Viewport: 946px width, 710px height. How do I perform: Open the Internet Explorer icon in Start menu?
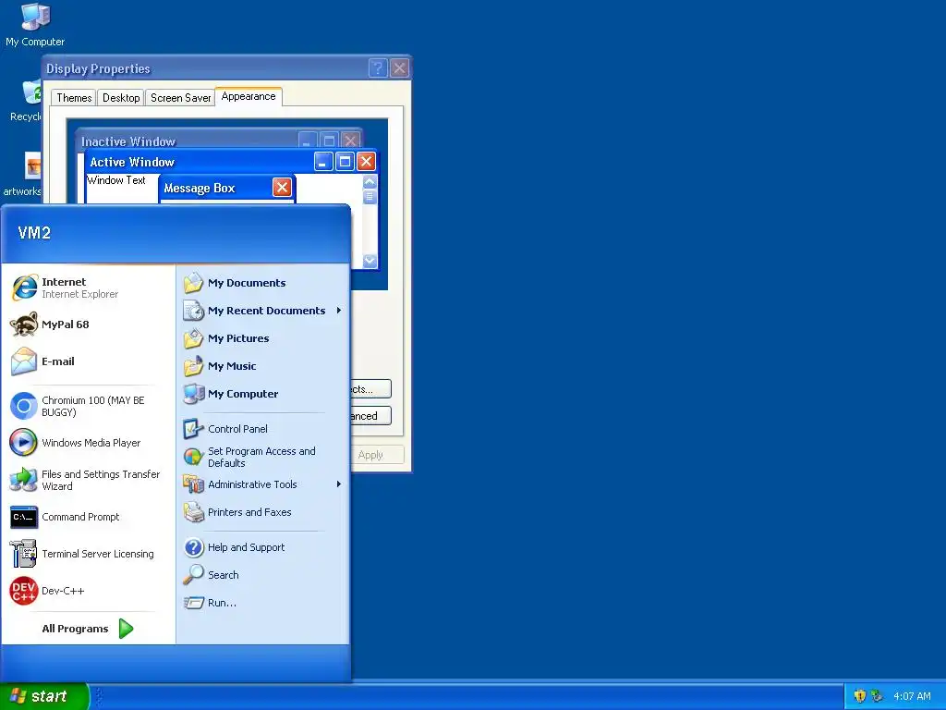24,288
